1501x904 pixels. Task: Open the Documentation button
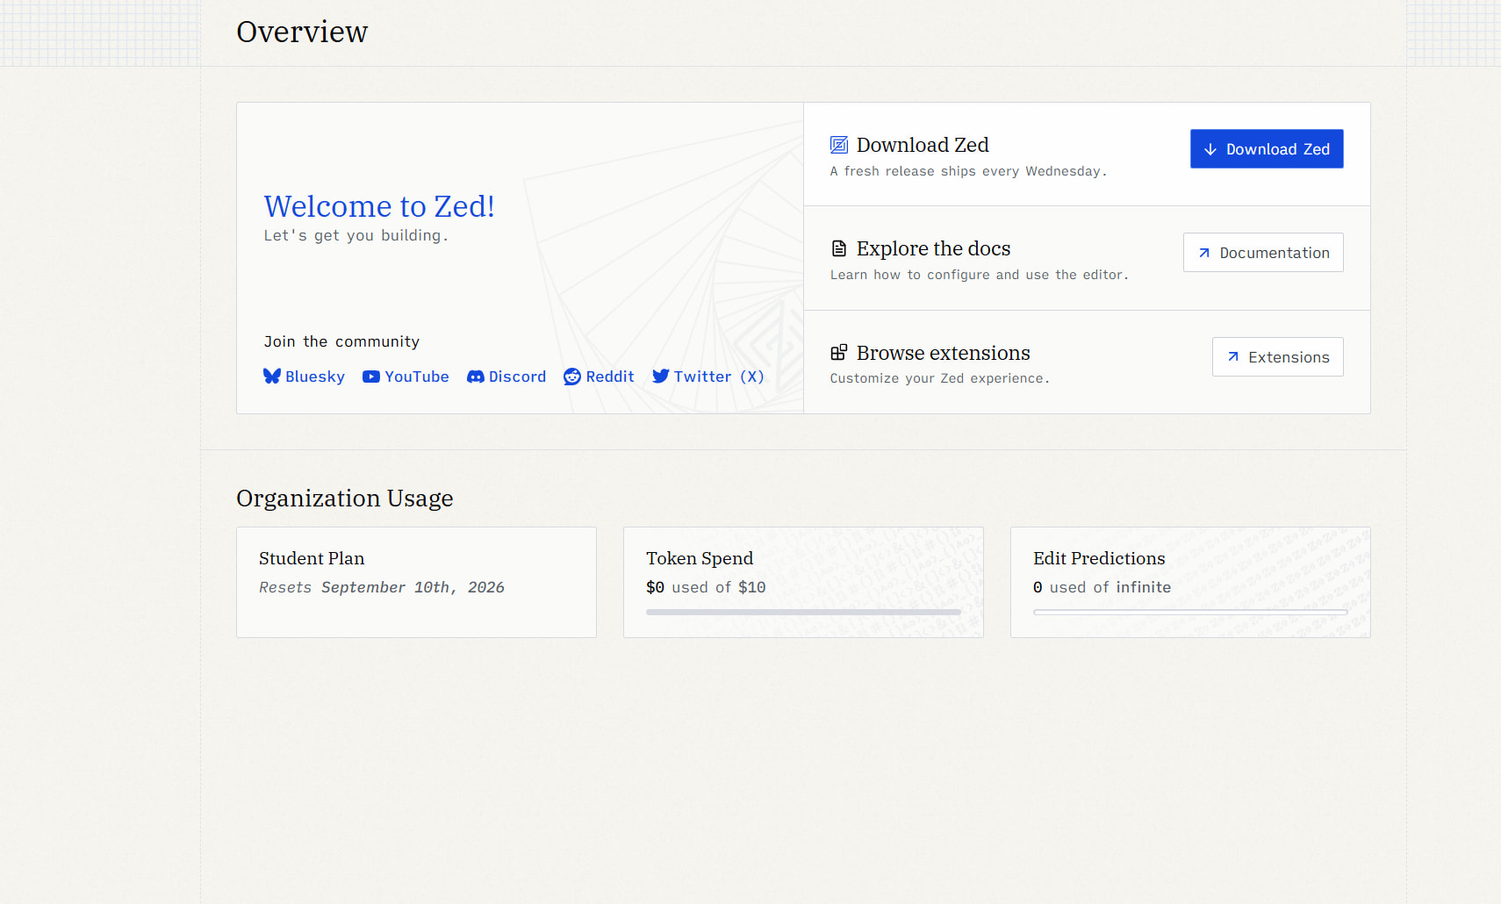point(1263,253)
